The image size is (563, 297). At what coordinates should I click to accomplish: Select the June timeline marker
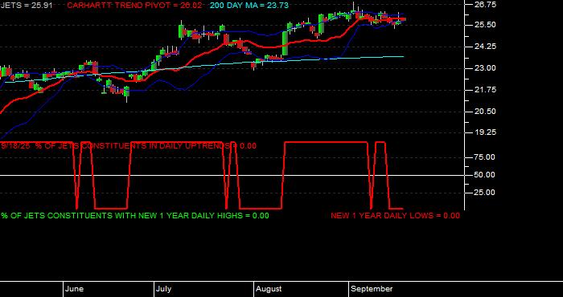click(x=75, y=289)
